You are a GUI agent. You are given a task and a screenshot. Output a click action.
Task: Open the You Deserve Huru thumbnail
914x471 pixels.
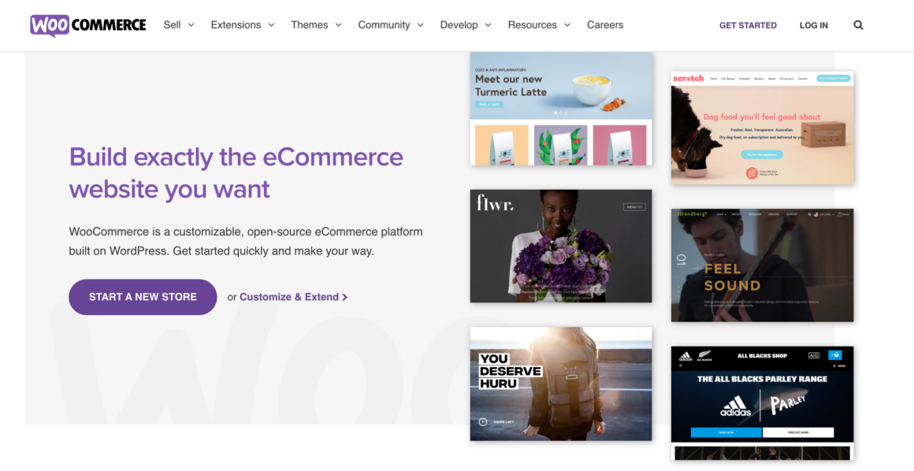pos(561,384)
